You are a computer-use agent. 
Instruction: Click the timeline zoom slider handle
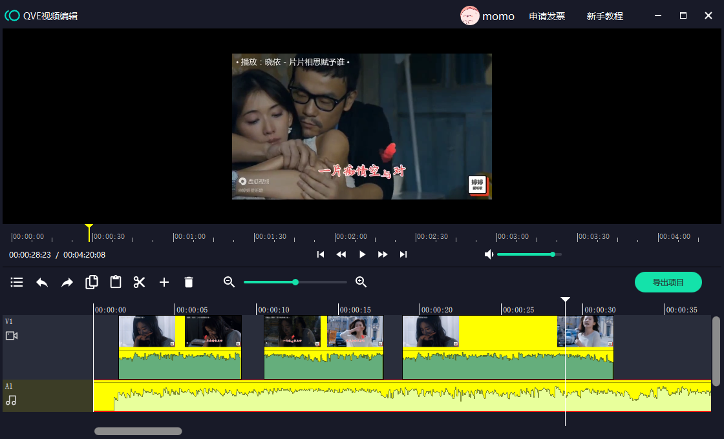(x=295, y=282)
